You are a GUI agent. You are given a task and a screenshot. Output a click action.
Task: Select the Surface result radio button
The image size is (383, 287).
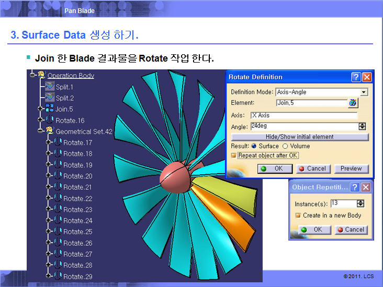254,146
